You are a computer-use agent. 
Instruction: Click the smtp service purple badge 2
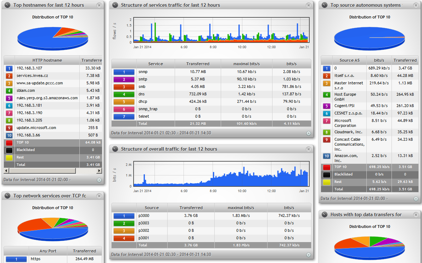pyautogui.click(x=124, y=79)
